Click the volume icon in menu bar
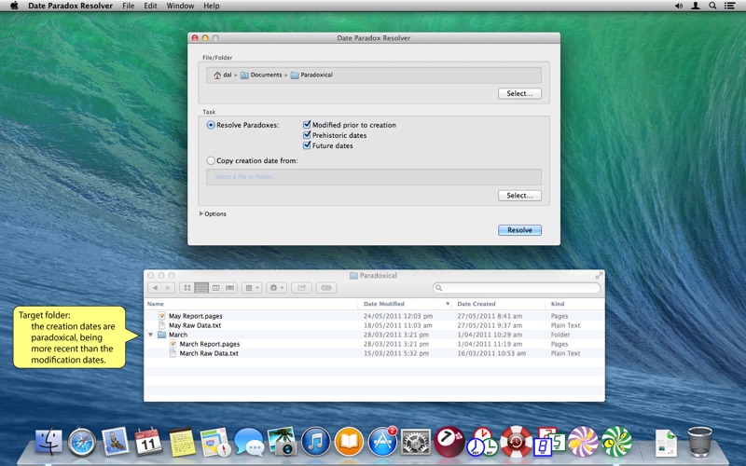The height and width of the screenshot is (466, 746). tap(679, 6)
